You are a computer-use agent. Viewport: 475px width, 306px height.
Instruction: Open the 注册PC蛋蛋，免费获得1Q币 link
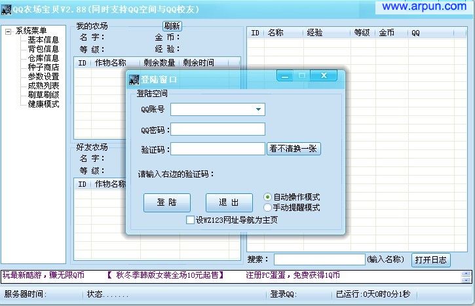point(293,275)
